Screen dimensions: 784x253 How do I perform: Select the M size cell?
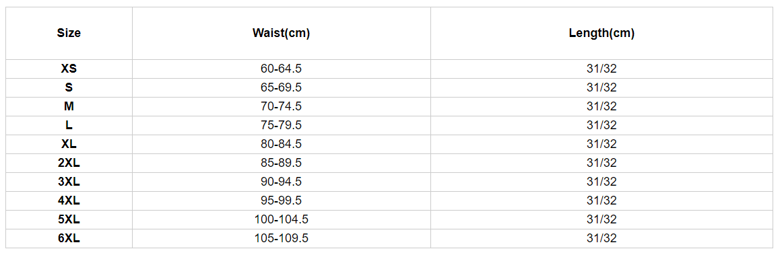69,106
